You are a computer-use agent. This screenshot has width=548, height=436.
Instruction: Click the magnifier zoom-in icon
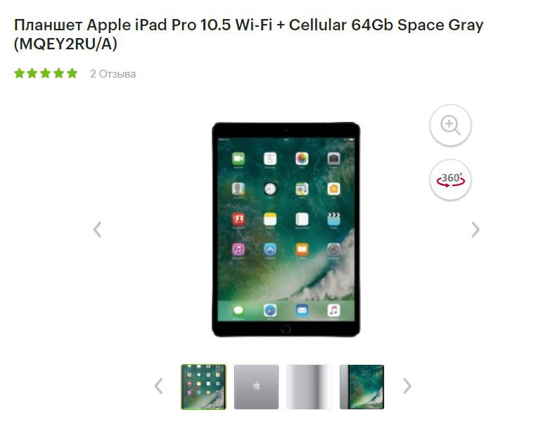tap(450, 125)
